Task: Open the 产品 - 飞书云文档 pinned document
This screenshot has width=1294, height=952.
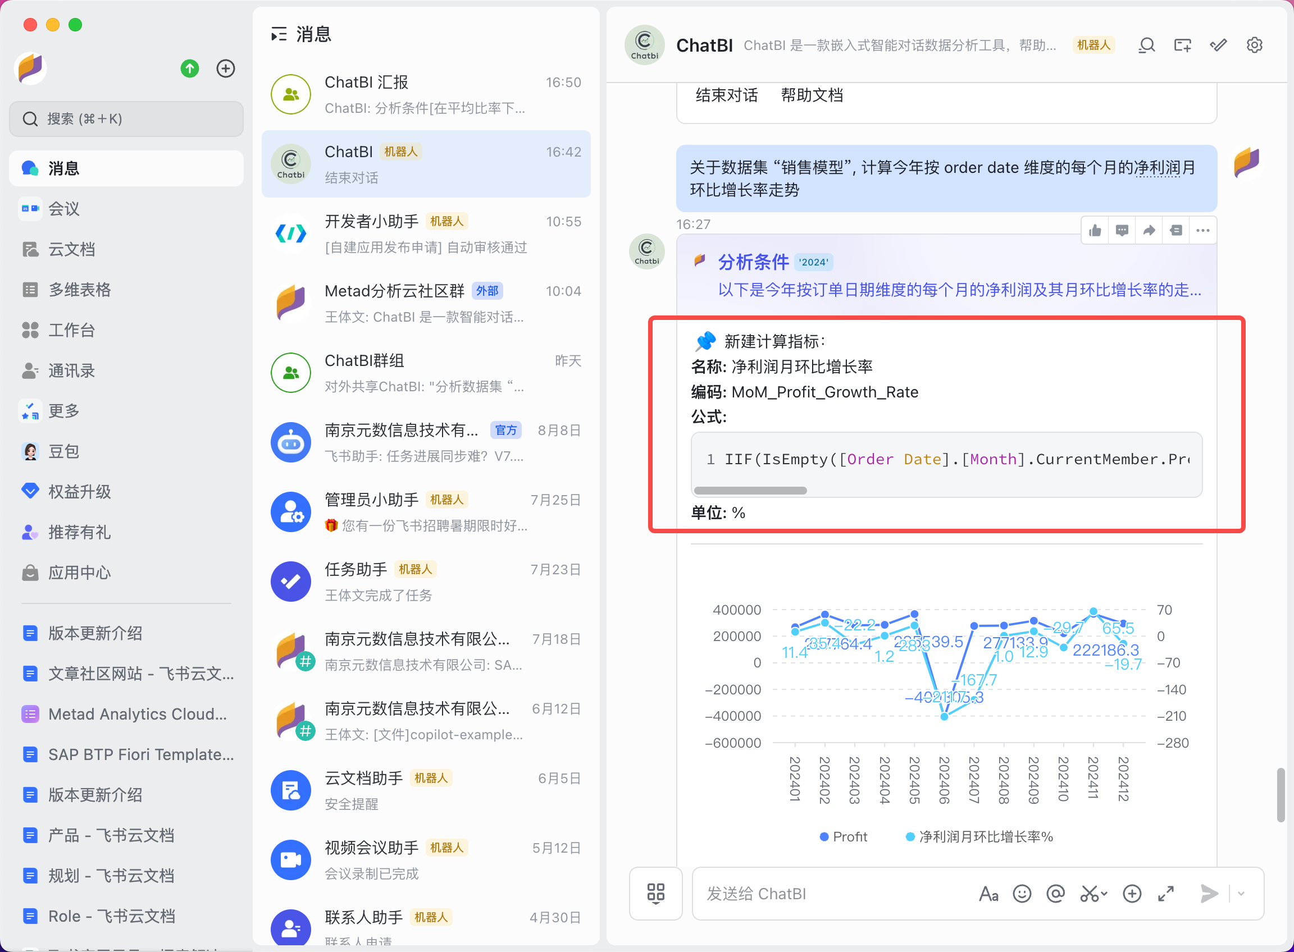Action: (126, 835)
